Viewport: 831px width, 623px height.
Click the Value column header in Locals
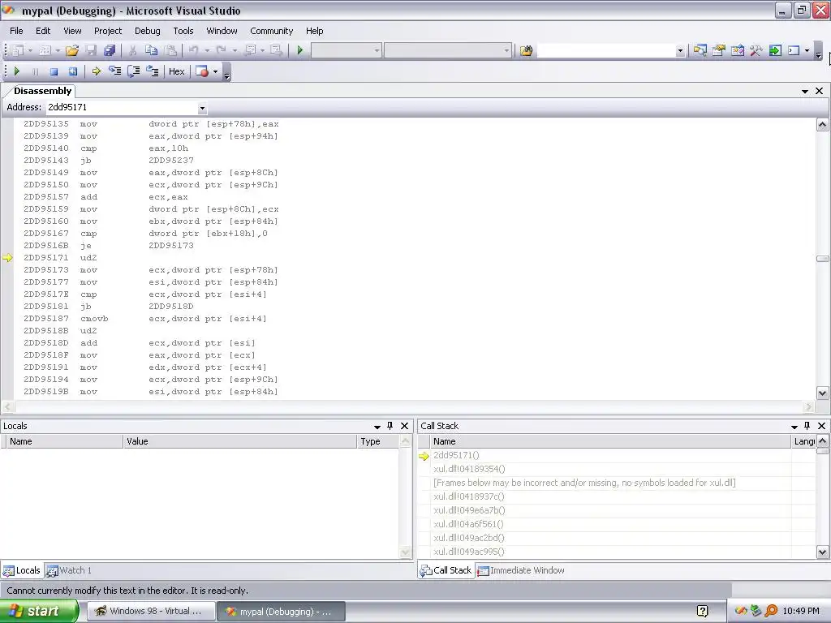click(x=240, y=441)
